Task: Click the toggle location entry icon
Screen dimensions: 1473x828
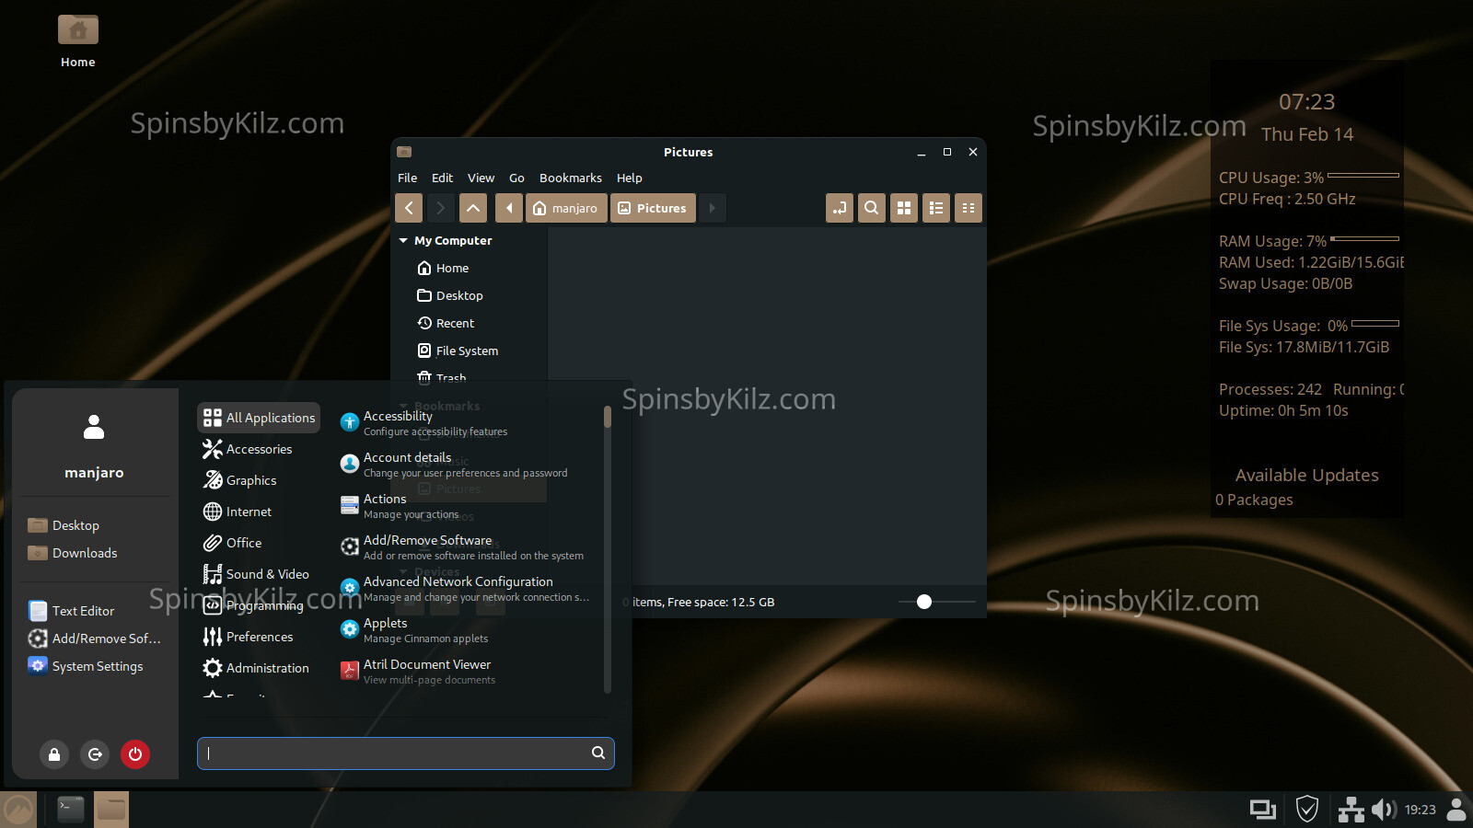Action: [x=839, y=208]
